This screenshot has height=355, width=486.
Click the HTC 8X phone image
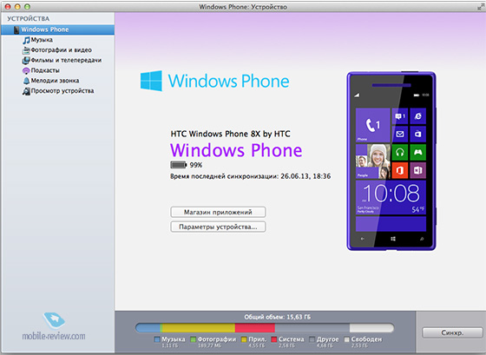391,161
